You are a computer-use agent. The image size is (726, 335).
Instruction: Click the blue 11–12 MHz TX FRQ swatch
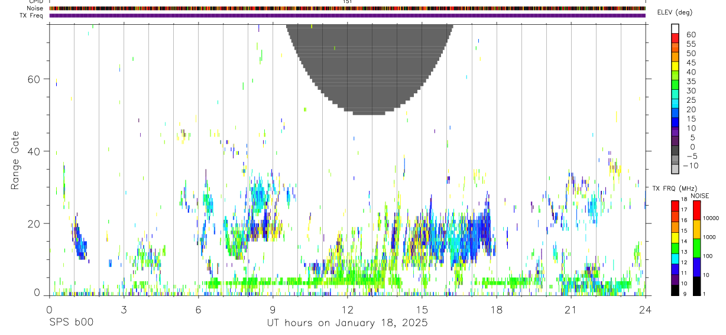[x=675, y=268]
